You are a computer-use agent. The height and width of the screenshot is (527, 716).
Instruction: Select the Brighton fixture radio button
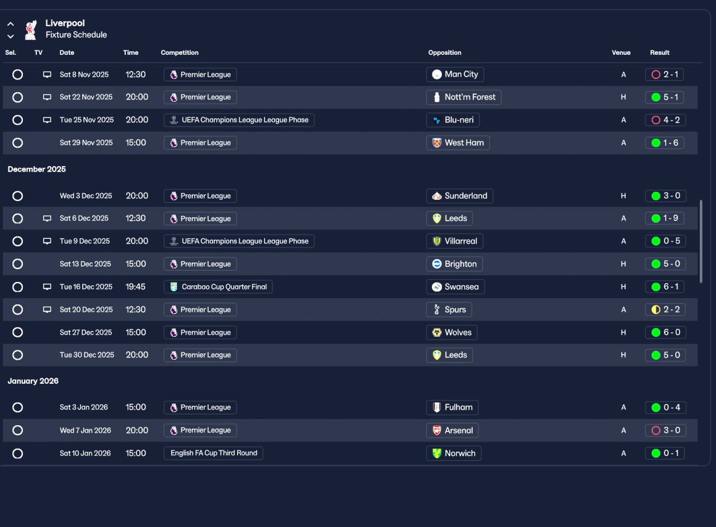point(17,264)
